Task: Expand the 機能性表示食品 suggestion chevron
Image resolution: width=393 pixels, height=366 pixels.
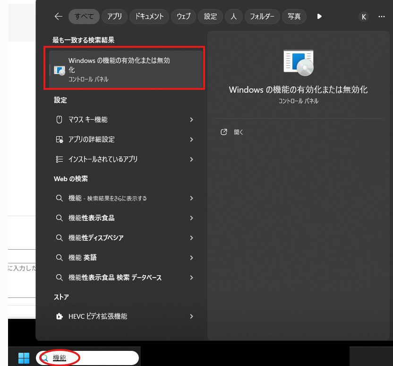Action: tap(191, 218)
